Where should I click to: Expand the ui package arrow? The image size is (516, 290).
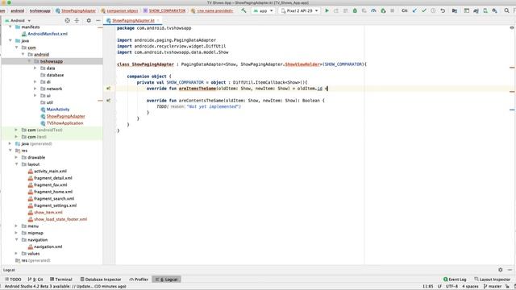coord(35,96)
